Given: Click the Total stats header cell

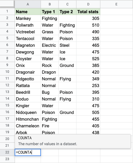Looking at the screenshot, I should point(88,12).
